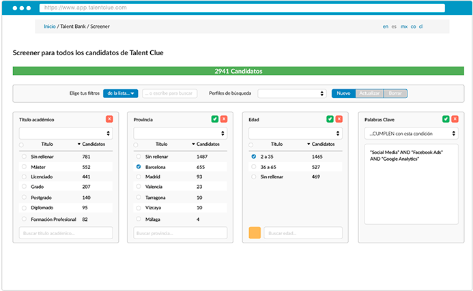The image size is (473, 291).
Task: Switch language to en
Action: click(x=386, y=27)
